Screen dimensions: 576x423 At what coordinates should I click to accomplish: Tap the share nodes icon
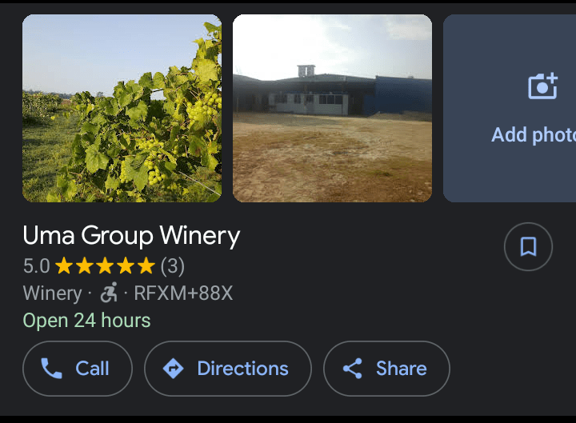pos(353,369)
